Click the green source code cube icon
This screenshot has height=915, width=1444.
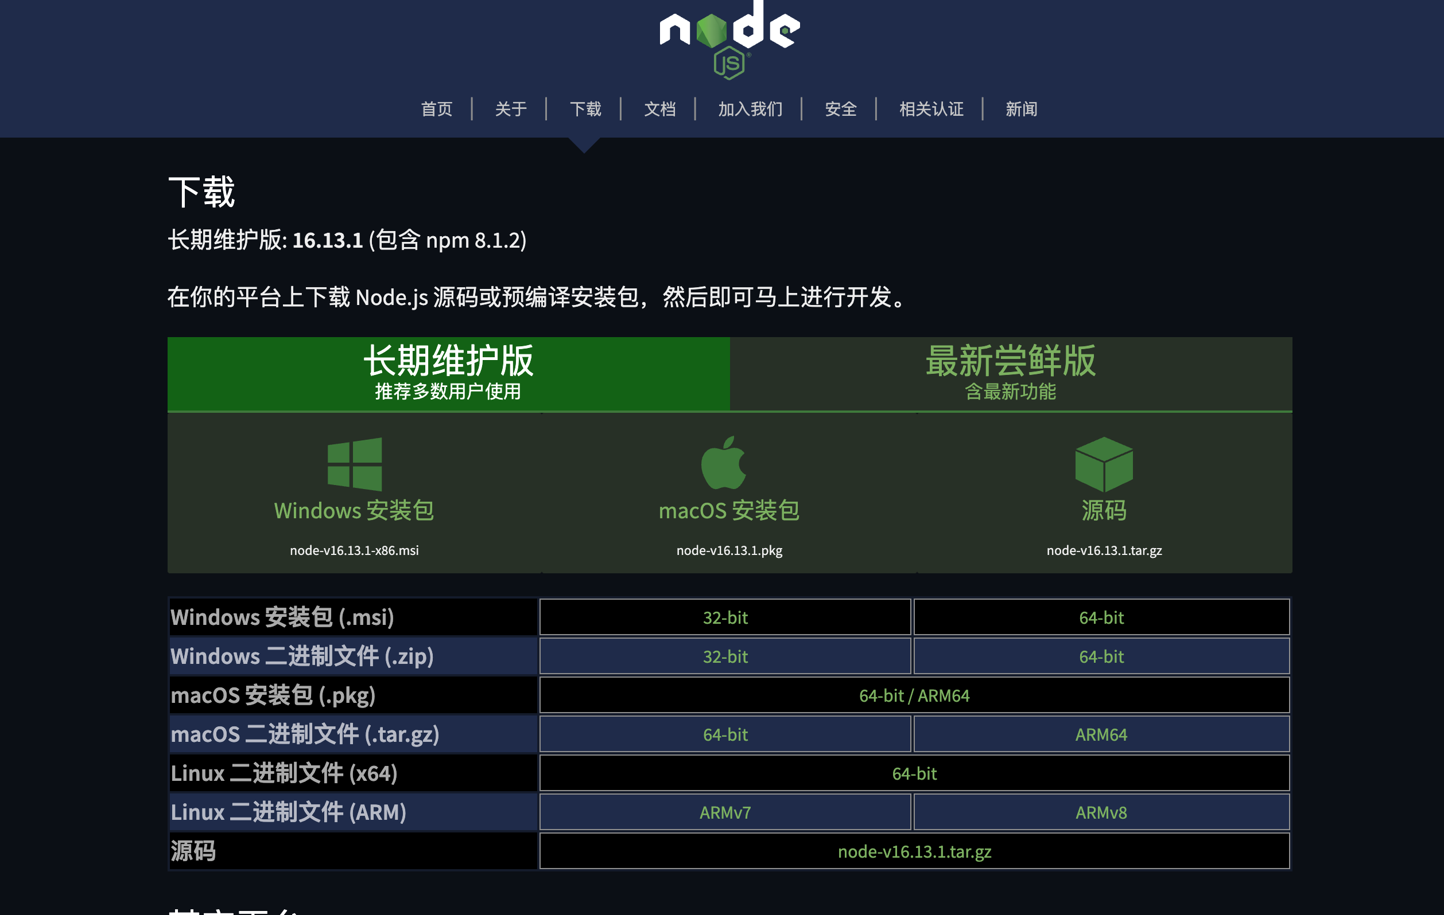point(1104,464)
